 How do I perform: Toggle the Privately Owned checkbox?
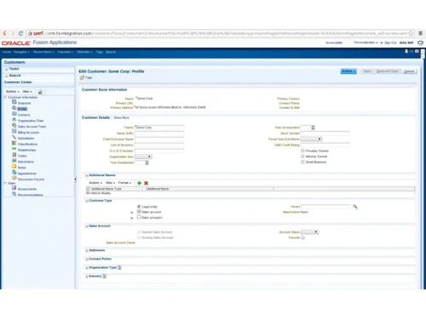302,151
